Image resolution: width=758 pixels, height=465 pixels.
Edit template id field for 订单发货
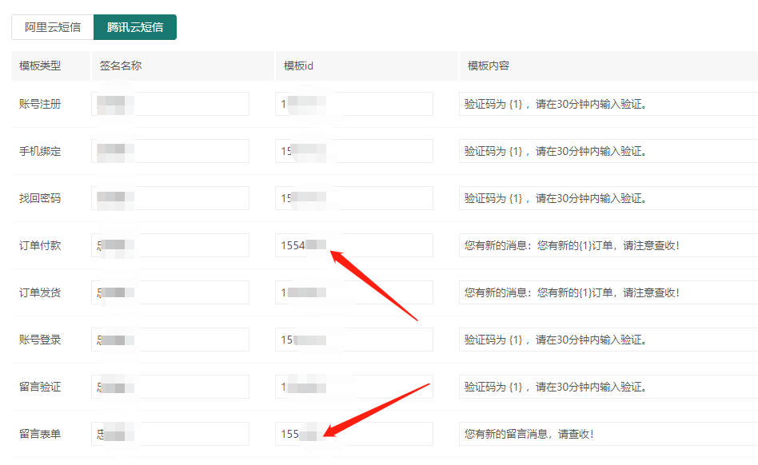[x=354, y=292]
